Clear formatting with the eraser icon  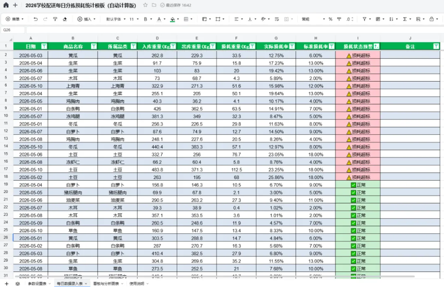click(x=65, y=19)
